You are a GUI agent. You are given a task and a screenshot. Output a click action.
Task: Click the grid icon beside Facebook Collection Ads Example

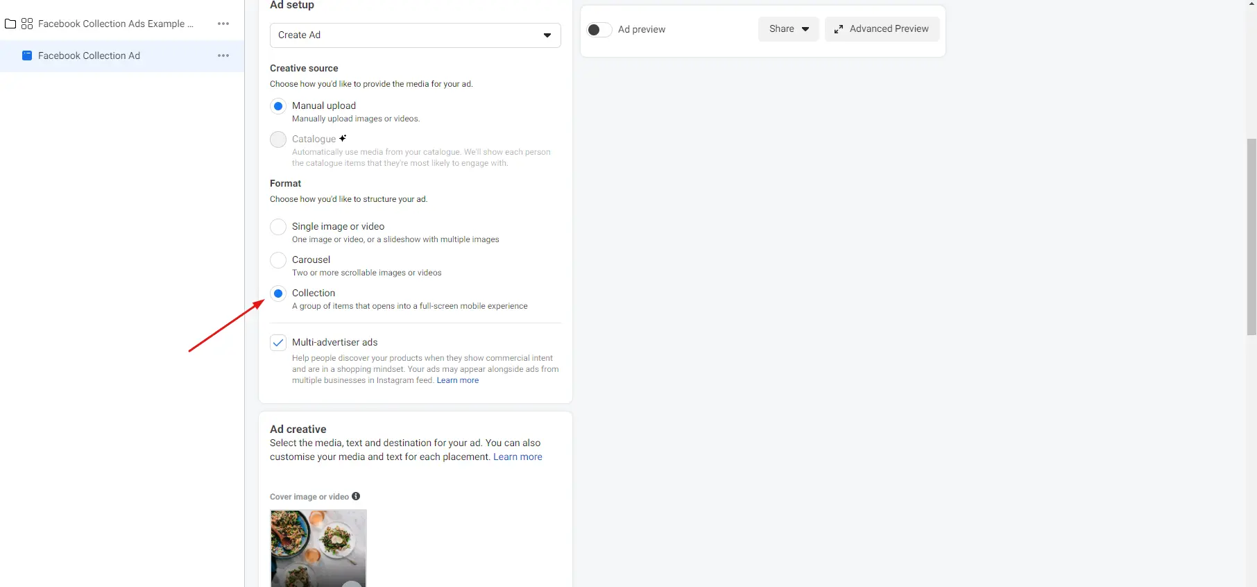(x=27, y=24)
